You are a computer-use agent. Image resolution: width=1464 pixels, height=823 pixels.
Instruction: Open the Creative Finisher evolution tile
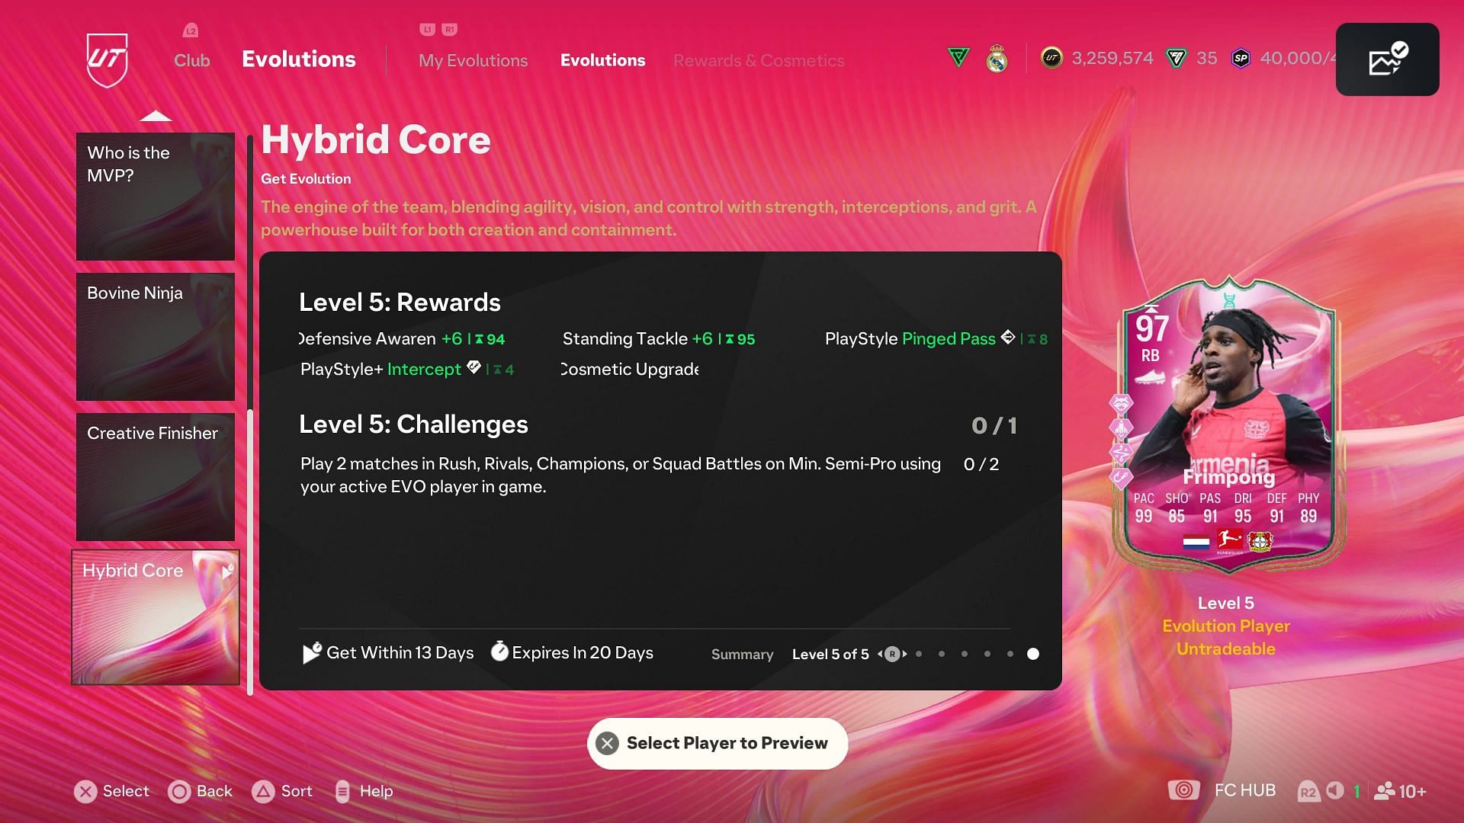(156, 477)
